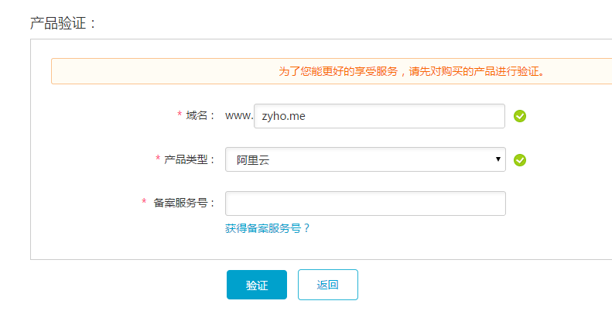The height and width of the screenshot is (335, 612).
Task: Click the green checkmark beside product type
Action: [x=520, y=160]
